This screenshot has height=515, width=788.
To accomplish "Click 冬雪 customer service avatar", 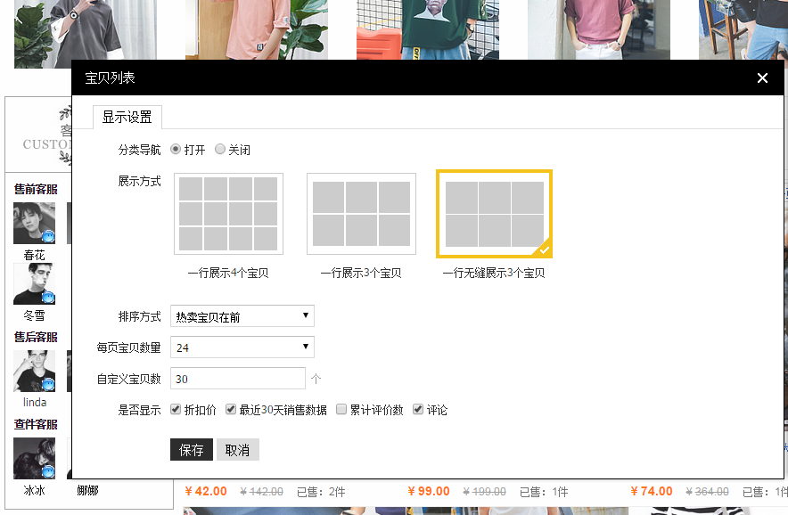I will coord(34,284).
